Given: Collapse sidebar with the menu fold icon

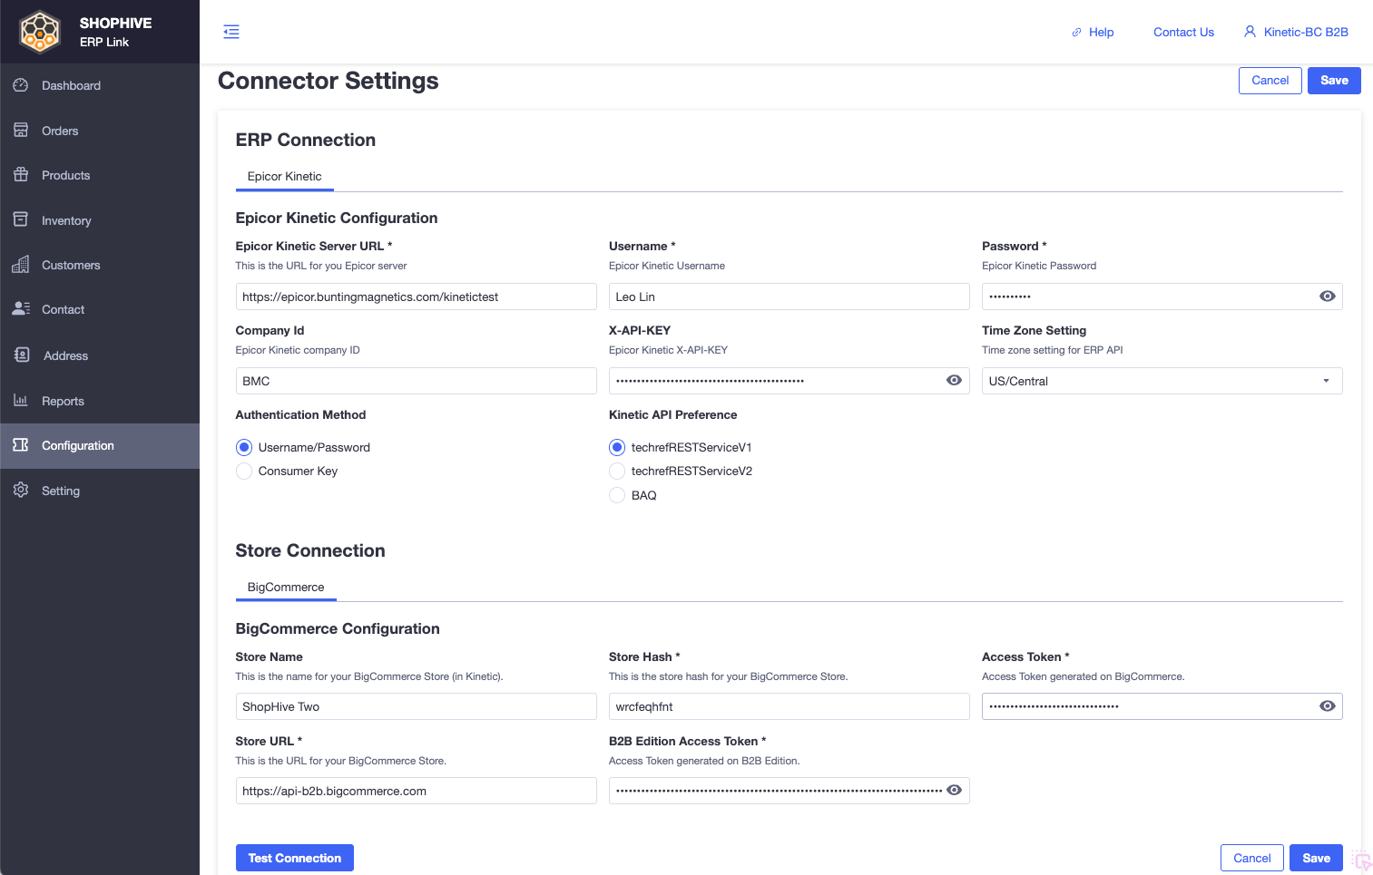Looking at the screenshot, I should (x=231, y=32).
